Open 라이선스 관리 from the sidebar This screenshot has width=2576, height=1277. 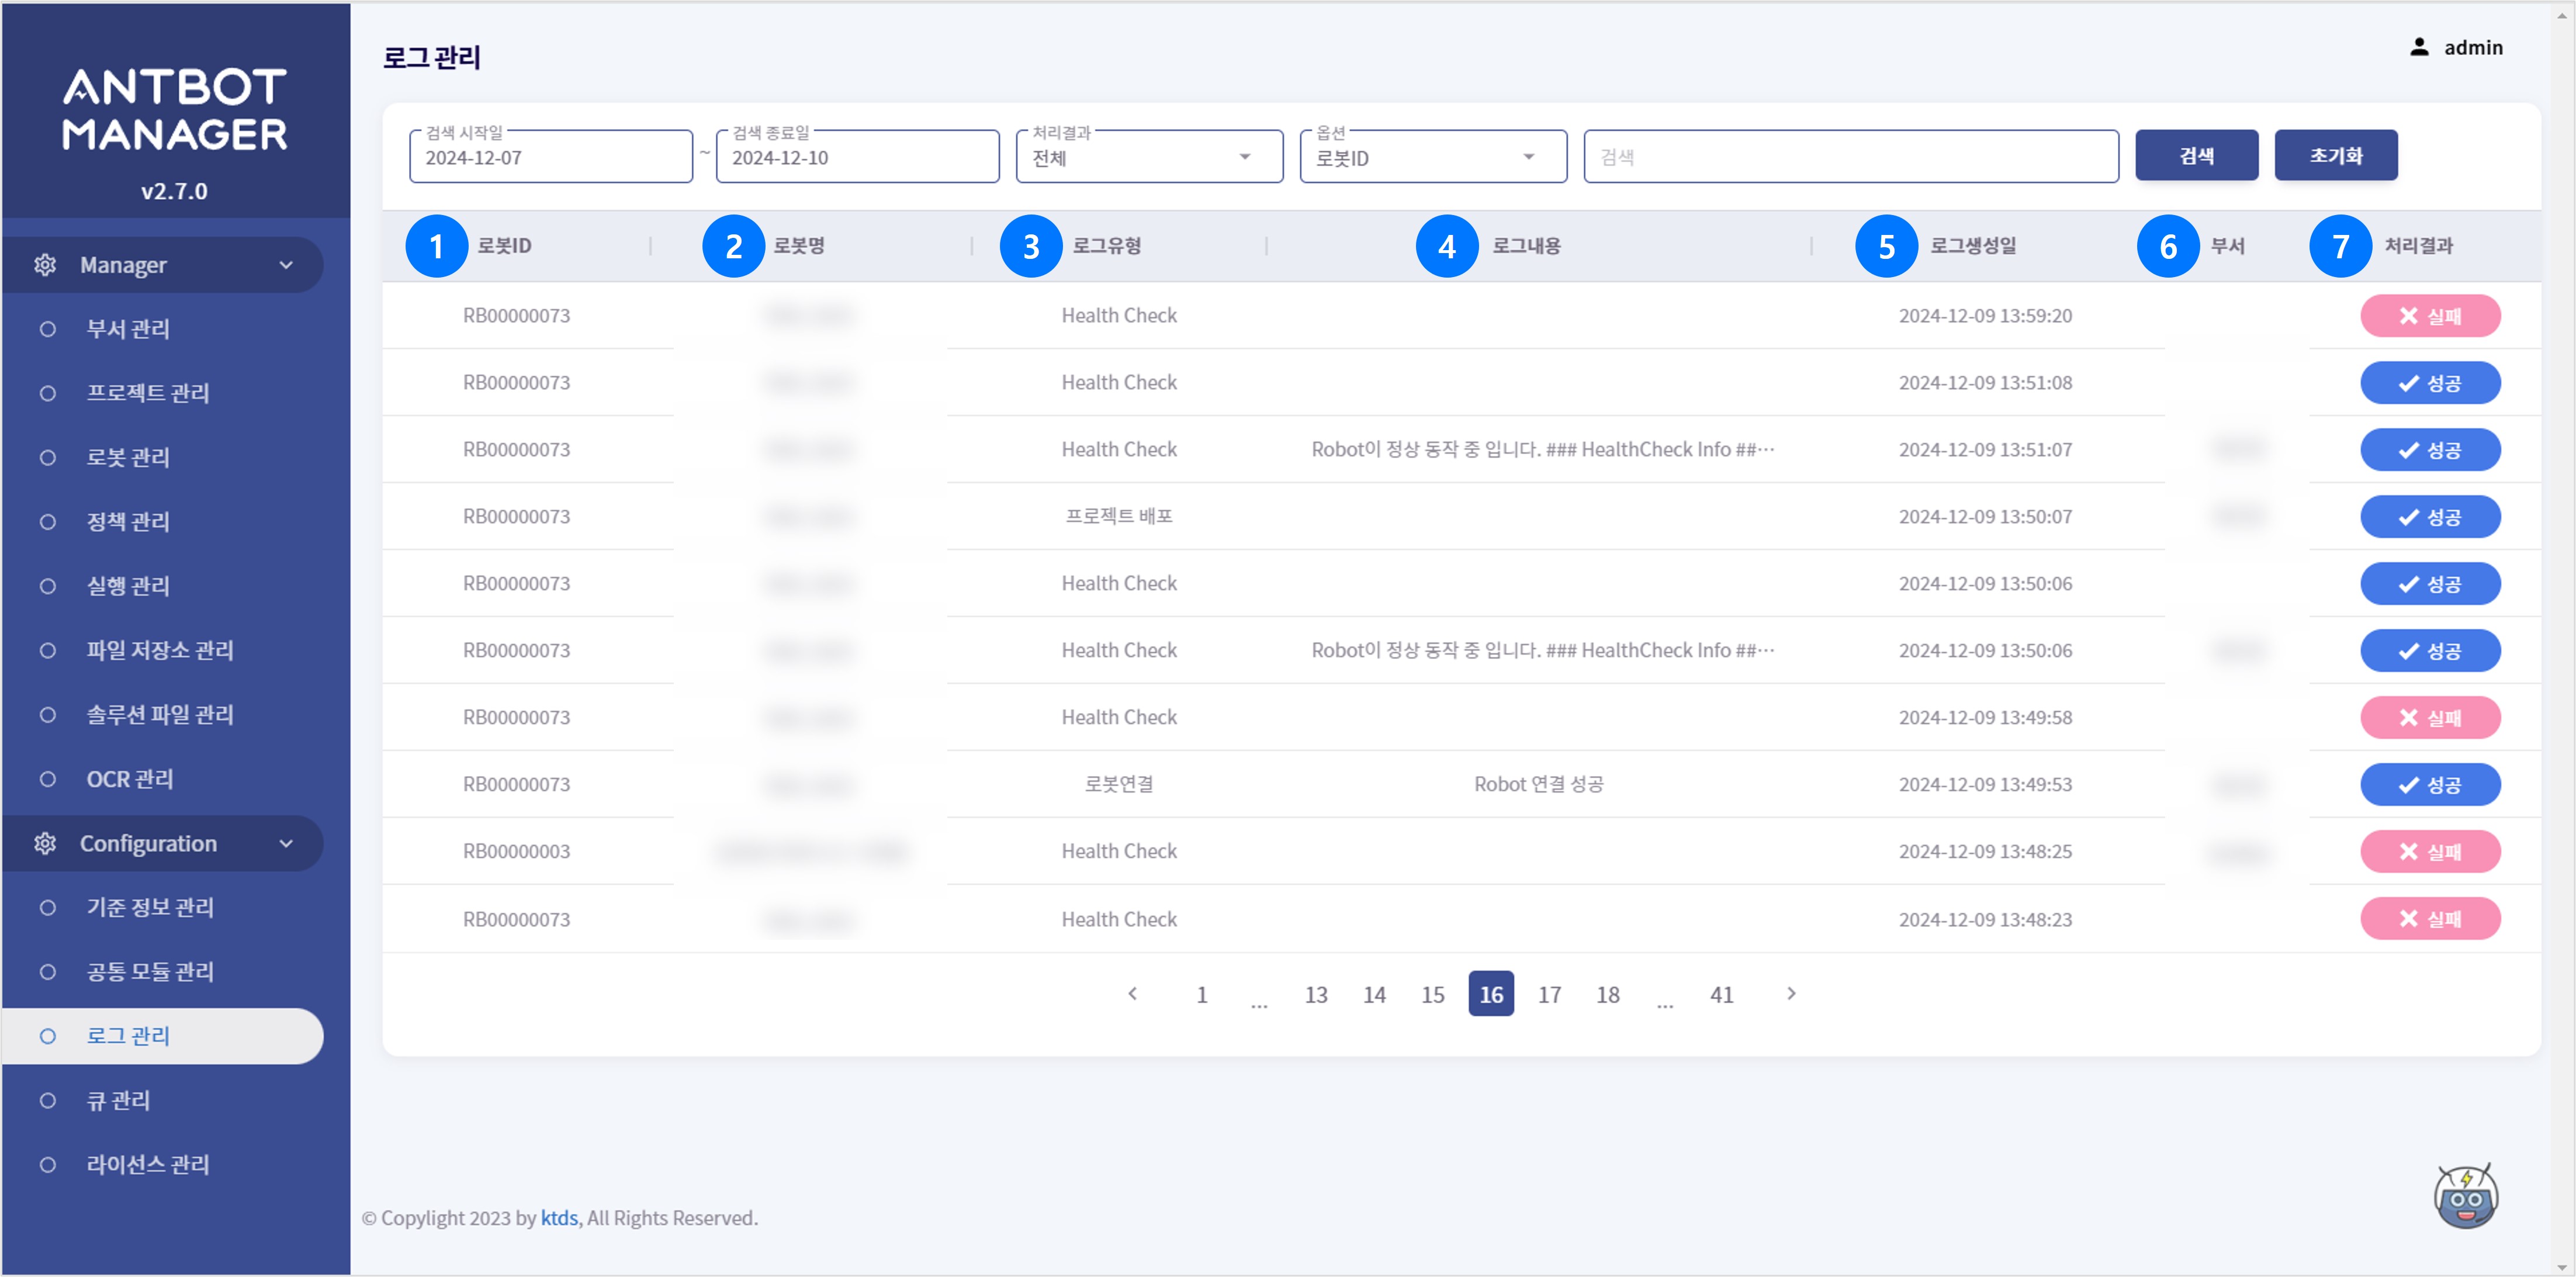click(148, 1164)
